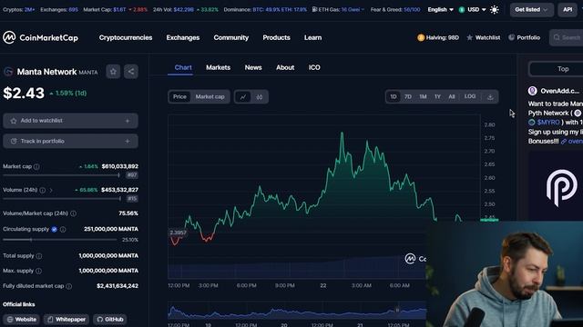Click Halving: 98D indicator
583x327 pixels.
pyautogui.click(x=438, y=37)
